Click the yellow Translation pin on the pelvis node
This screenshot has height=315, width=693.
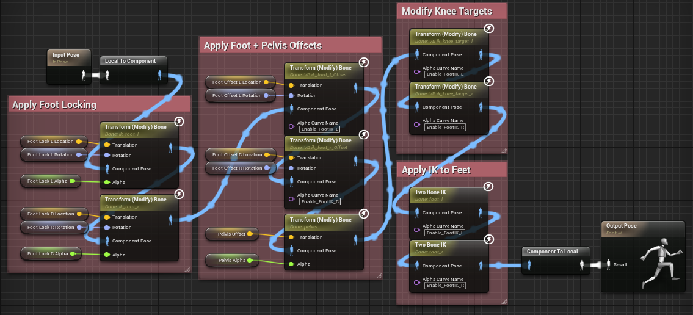click(292, 237)
